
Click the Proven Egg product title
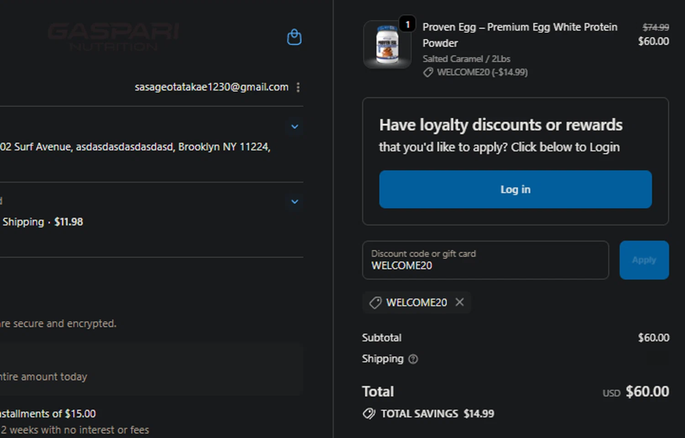coord(520,35)
